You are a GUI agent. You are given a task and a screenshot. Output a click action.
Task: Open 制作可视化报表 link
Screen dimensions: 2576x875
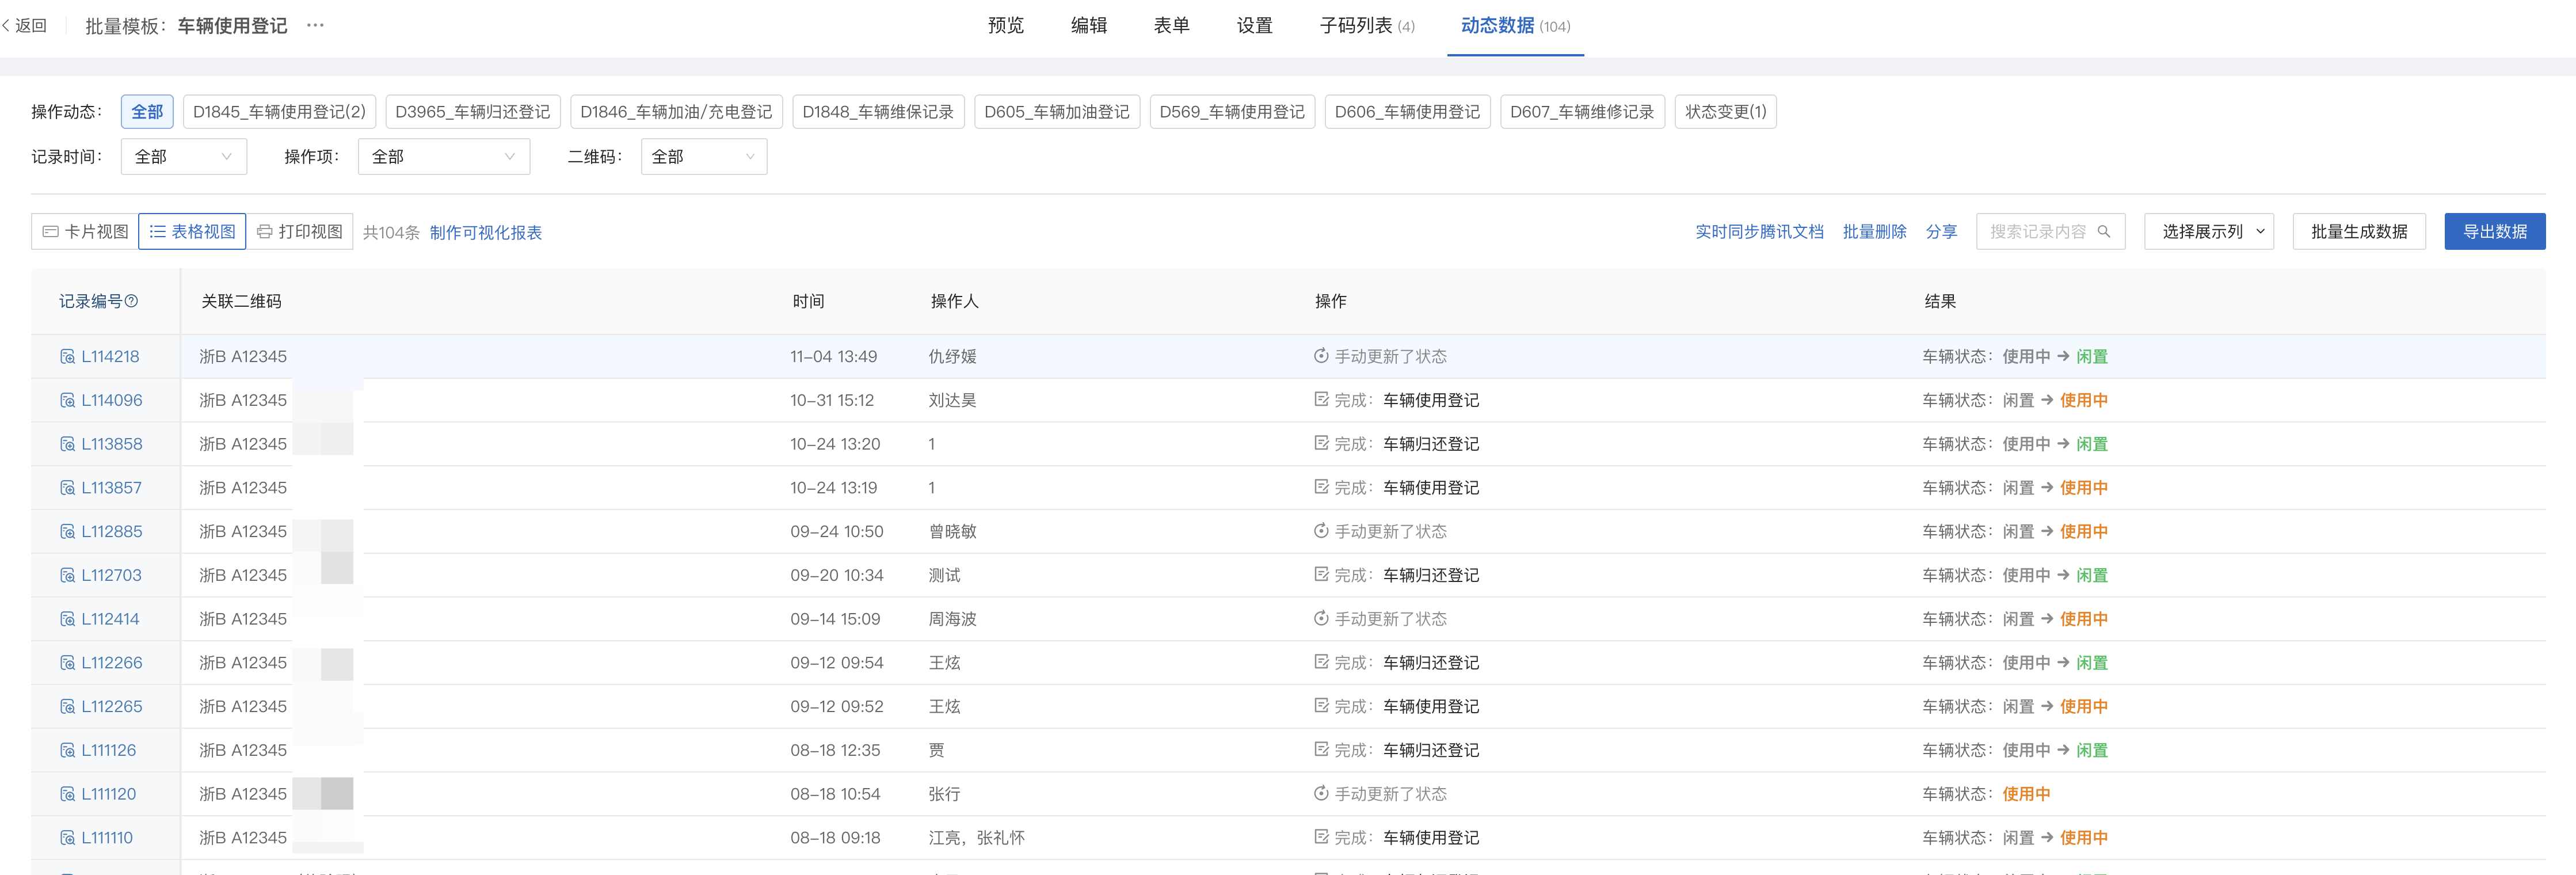tap(487, 231)
